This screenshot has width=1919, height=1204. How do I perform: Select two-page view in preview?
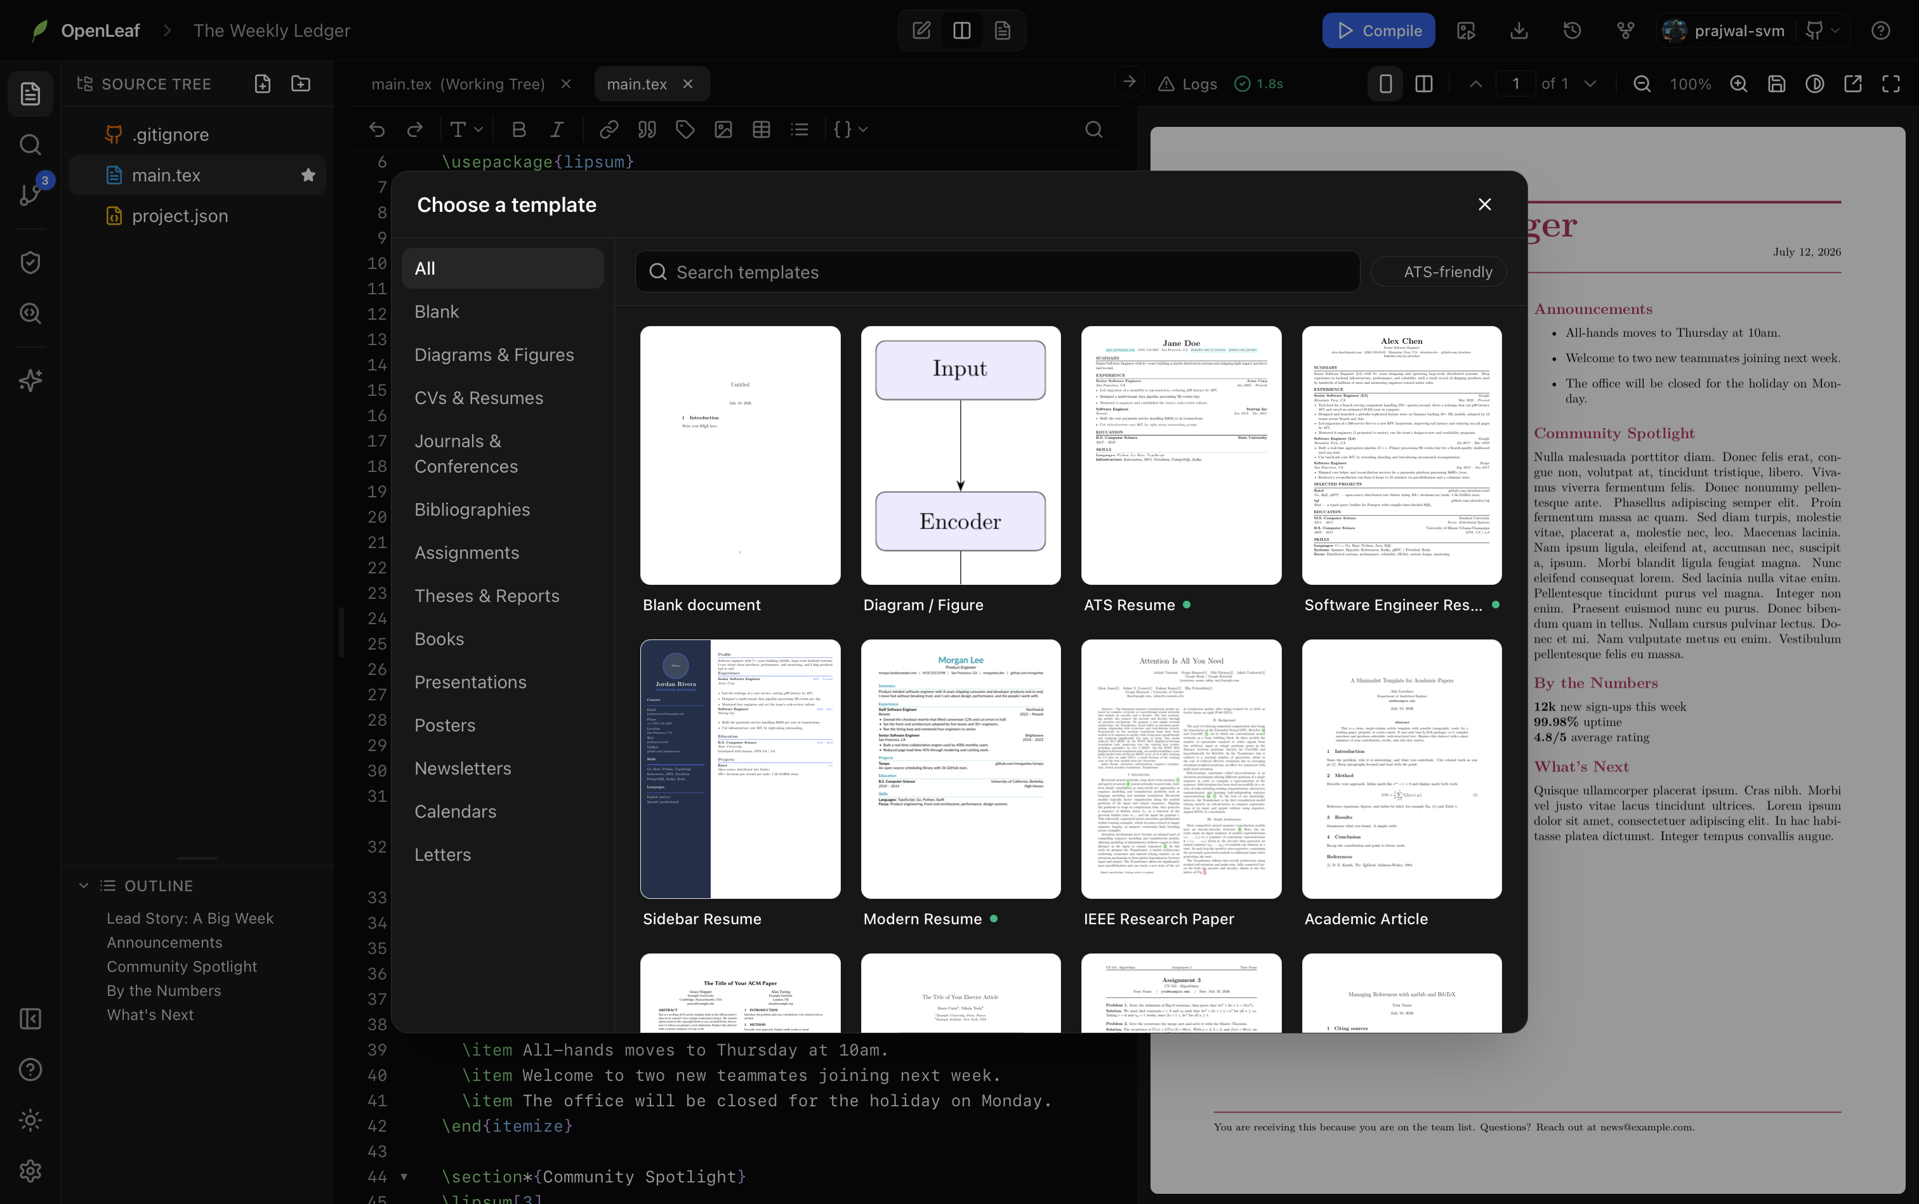tap(1423, 84)
